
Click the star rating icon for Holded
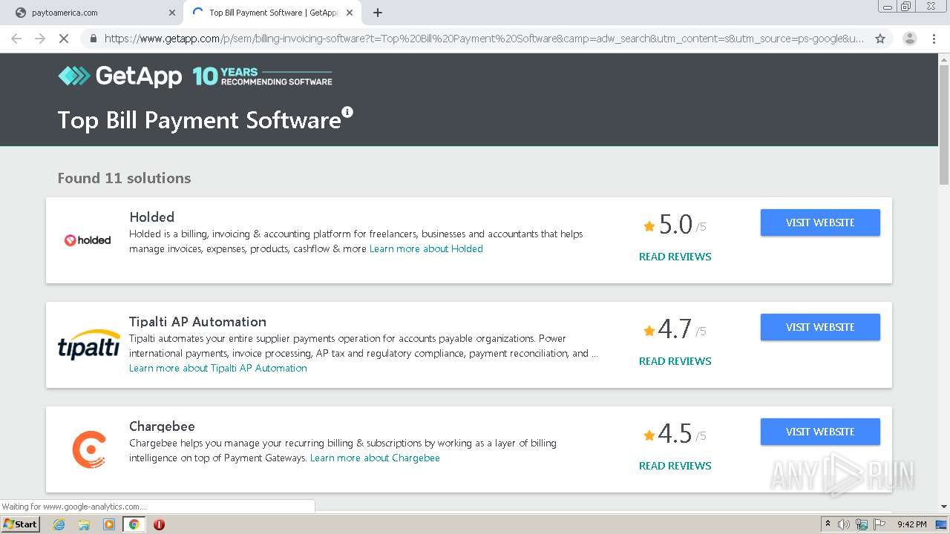[649, 226]
